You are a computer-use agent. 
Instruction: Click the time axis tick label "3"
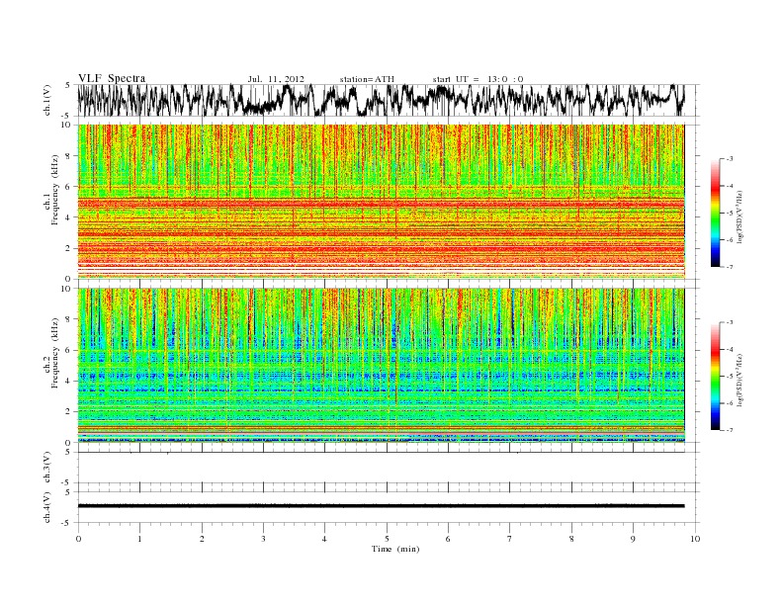click(263, 539)
